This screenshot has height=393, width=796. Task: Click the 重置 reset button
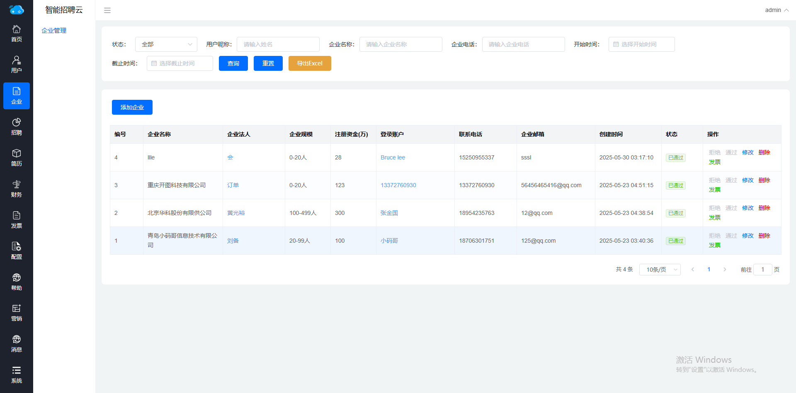pos(268,63)
